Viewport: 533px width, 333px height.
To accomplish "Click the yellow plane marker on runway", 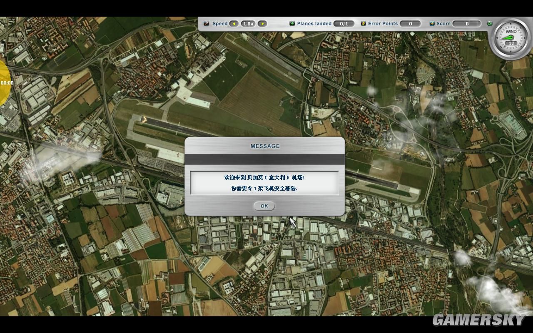I will [144, 119].
